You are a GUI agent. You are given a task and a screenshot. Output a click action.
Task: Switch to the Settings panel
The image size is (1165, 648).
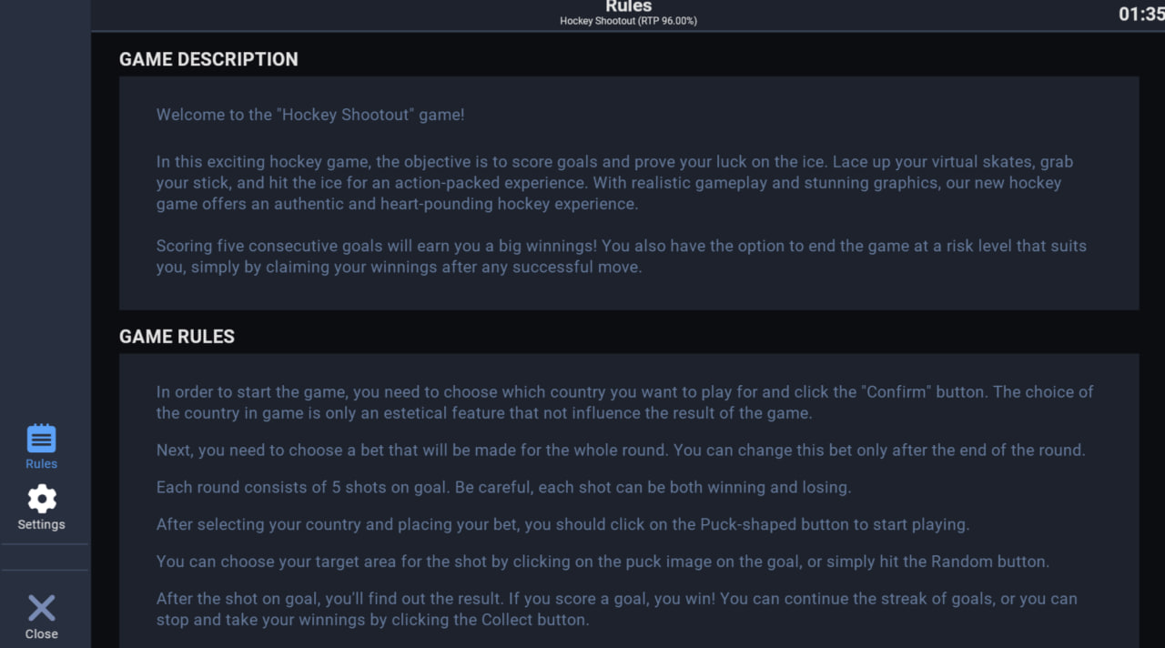tap(41, 507)
